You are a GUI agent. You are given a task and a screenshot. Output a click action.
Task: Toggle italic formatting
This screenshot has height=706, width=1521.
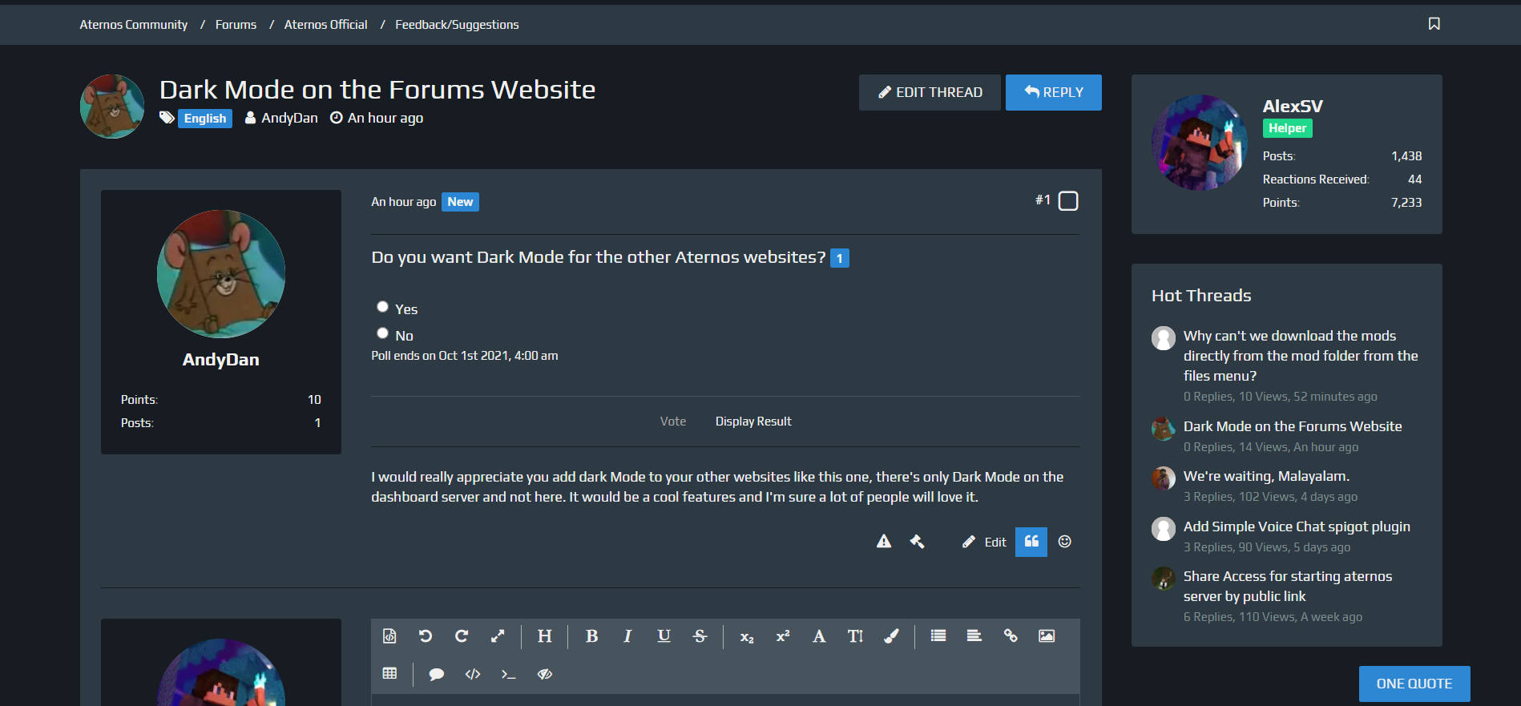coord(627,636)
